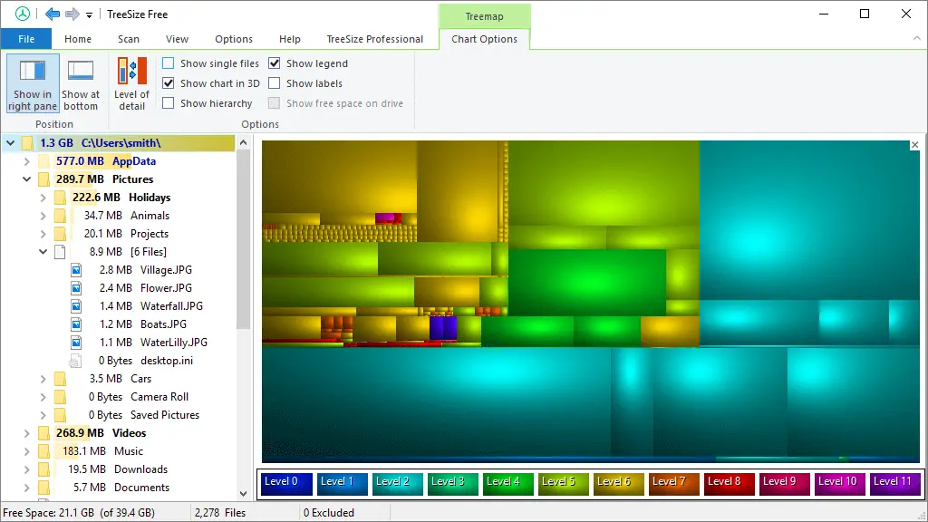Viewport: 928px width, 522px height.
Task: Collapse the Pictures folder node
Action: [x=26, y=179]
